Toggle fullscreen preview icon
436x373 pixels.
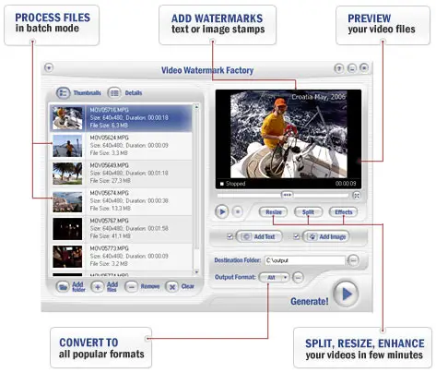[357, 196]
